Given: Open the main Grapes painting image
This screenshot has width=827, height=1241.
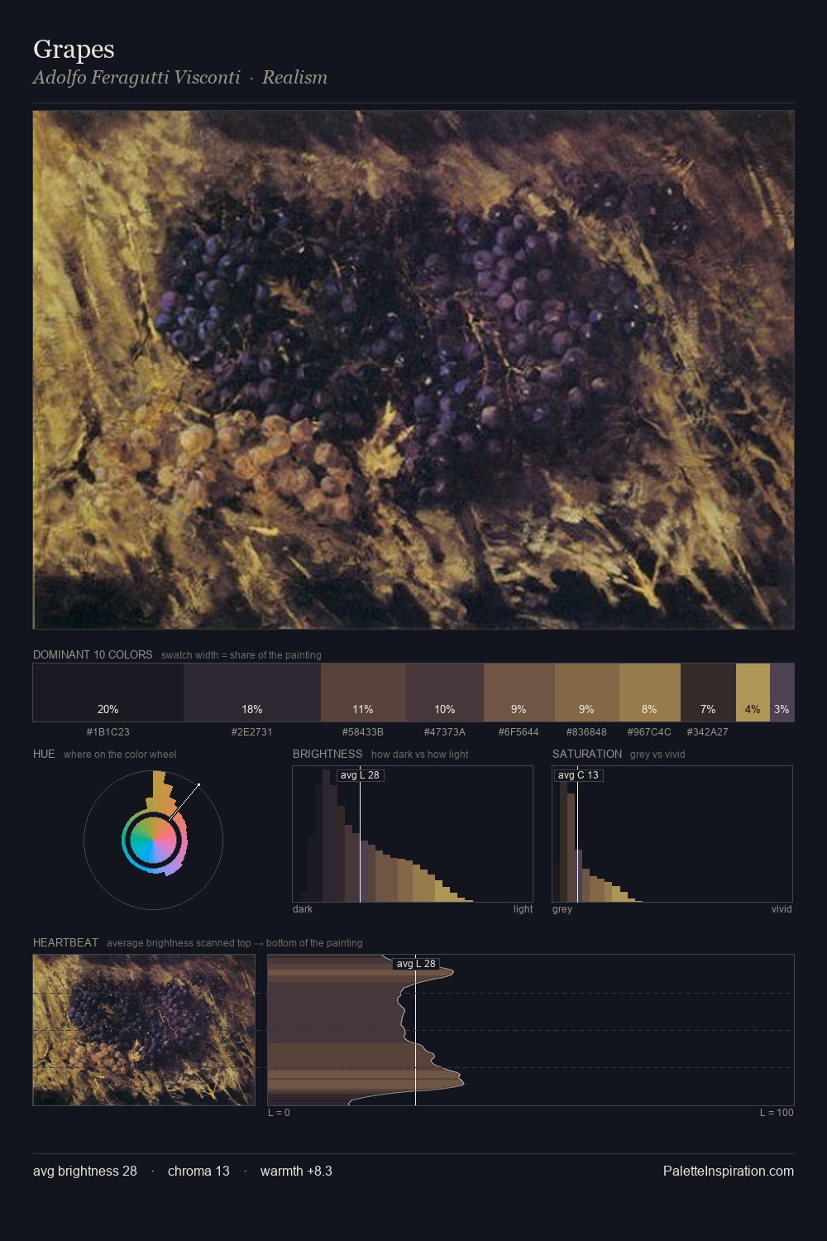Looking at the screenshot, I should pos(413,370).
